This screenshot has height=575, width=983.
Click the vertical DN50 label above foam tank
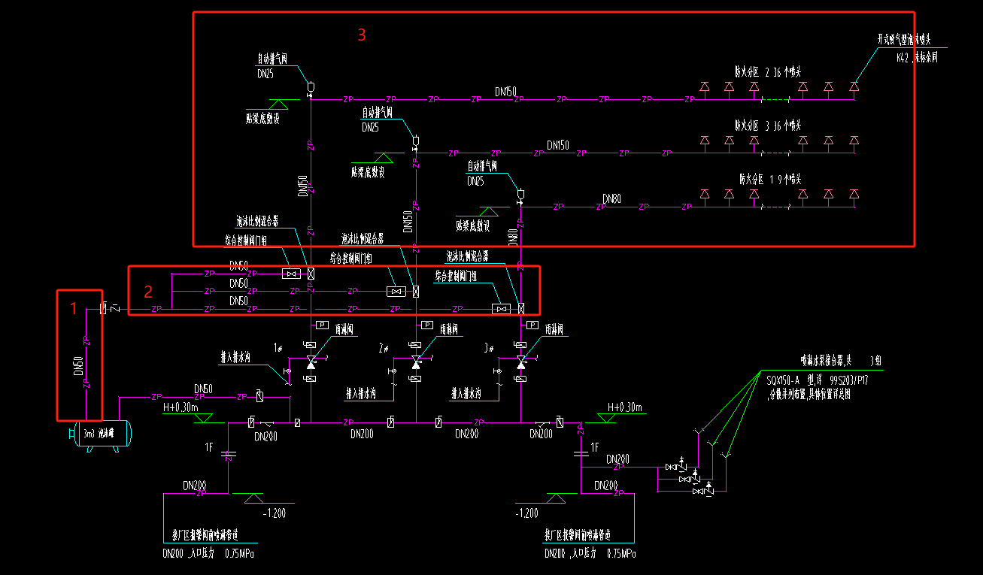click(x=78, y=365)
